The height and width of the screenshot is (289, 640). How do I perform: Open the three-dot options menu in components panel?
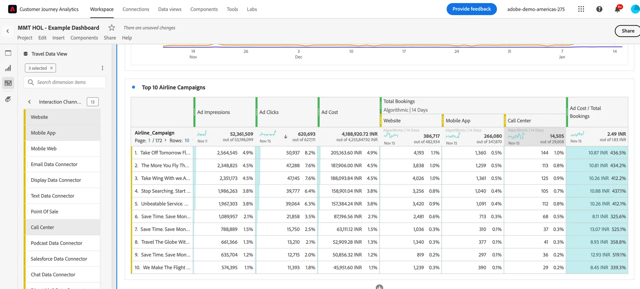click(x=102, y=68)
